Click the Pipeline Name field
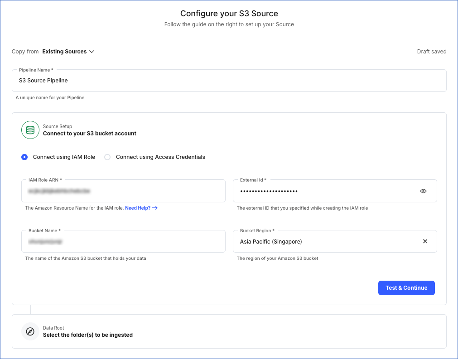458x359 pixels. (229, 81)
